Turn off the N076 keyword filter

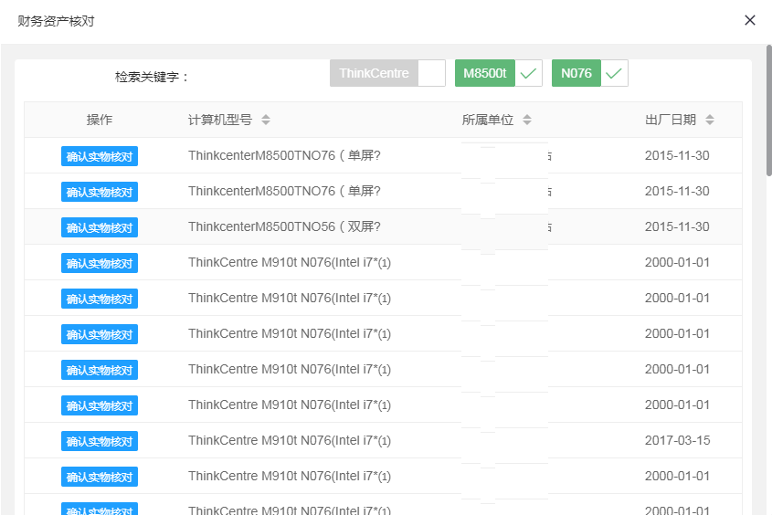click(589, 73)
